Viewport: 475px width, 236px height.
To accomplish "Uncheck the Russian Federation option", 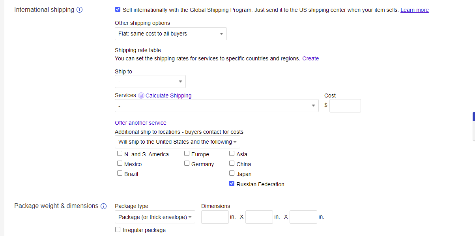I will pyautogui.click(x=232, y=183).
